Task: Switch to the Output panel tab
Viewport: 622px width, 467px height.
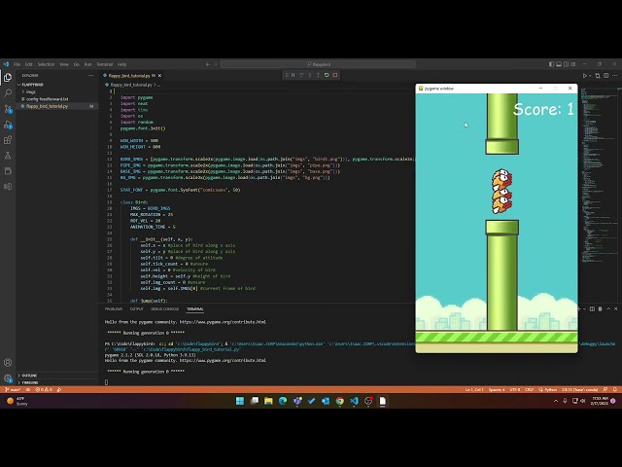Action: (x=136, y=309)
